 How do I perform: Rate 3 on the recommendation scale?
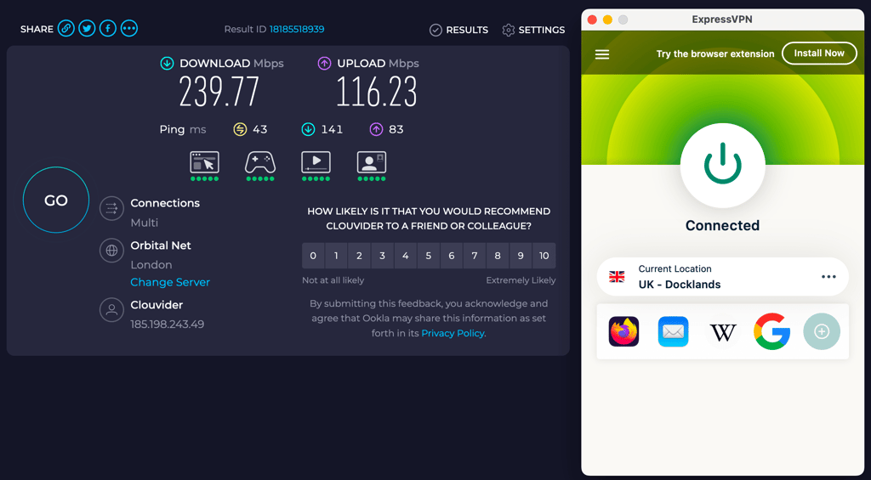tap(382, 256)
